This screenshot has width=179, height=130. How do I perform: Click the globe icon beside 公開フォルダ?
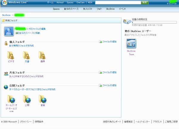pyautogui.click(x=6, y=87)
